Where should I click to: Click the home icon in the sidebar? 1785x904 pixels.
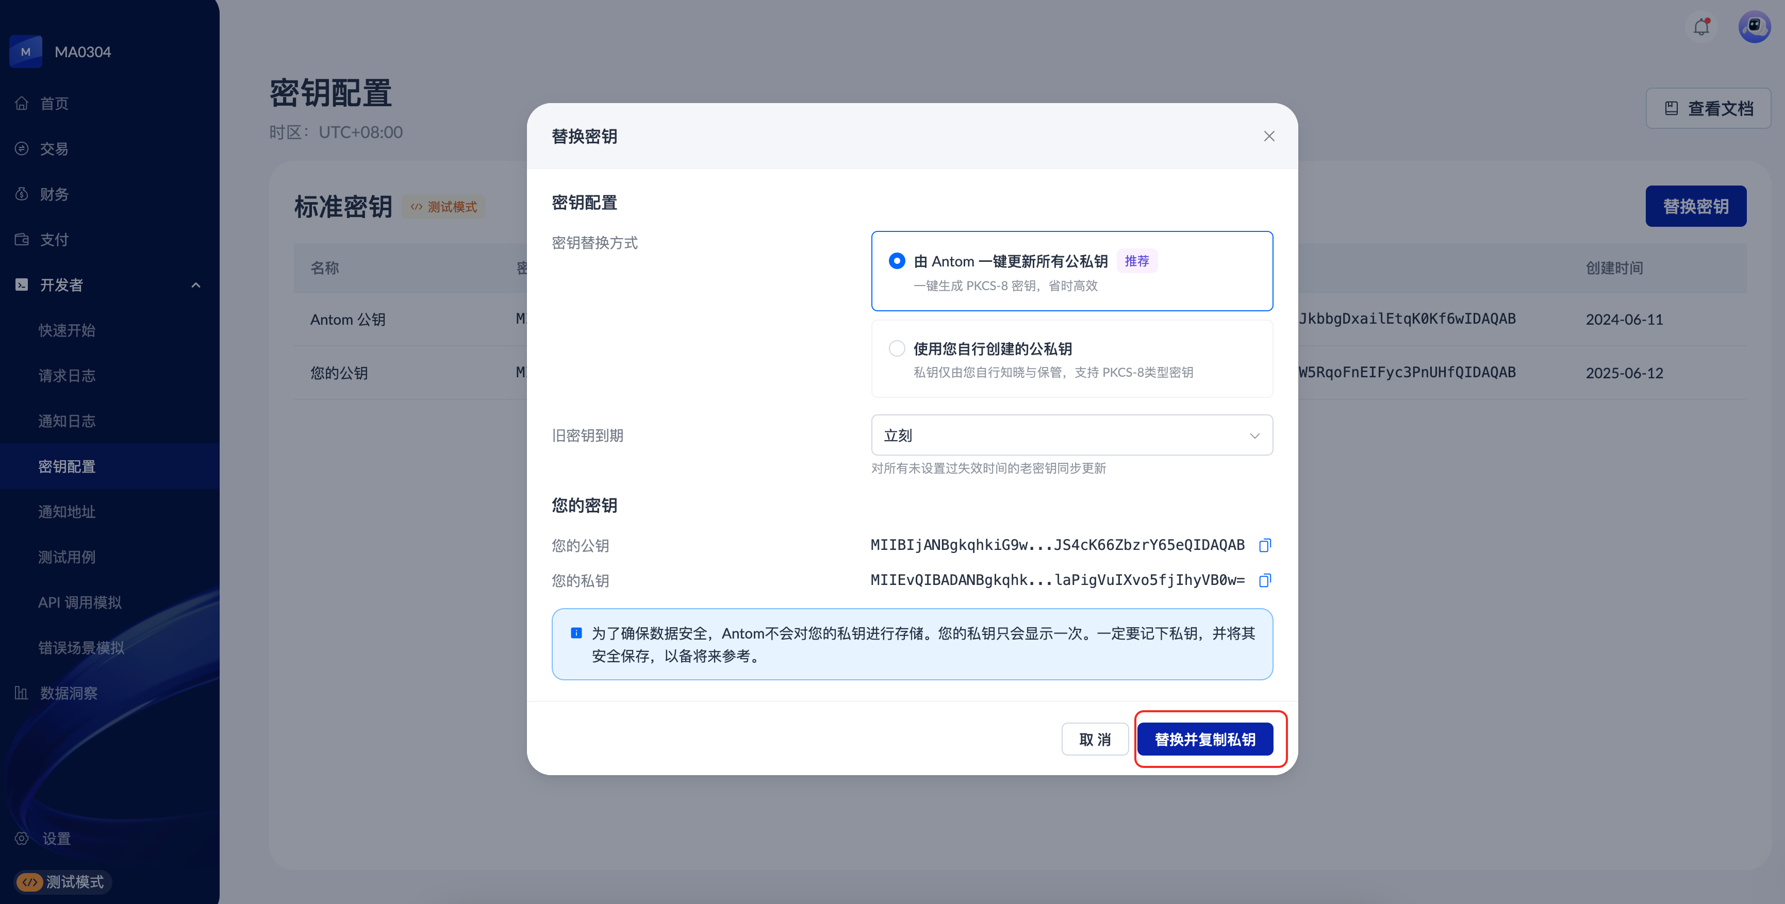tap(22, 103)
